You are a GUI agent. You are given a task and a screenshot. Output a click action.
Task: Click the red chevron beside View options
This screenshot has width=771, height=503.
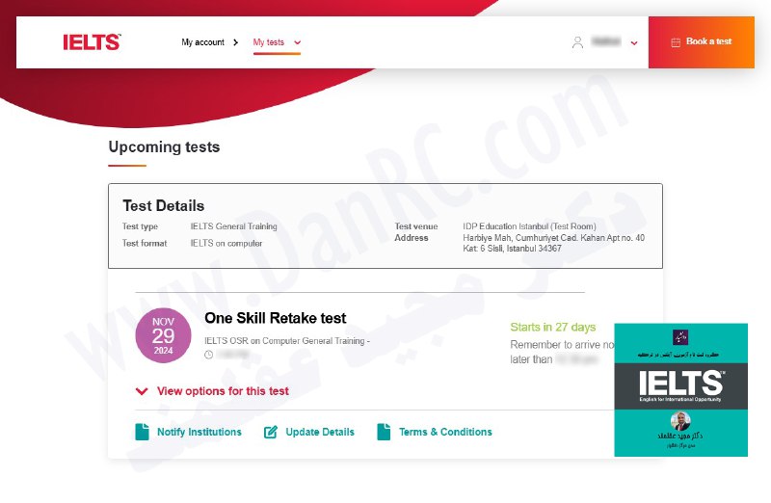(142, 391)
